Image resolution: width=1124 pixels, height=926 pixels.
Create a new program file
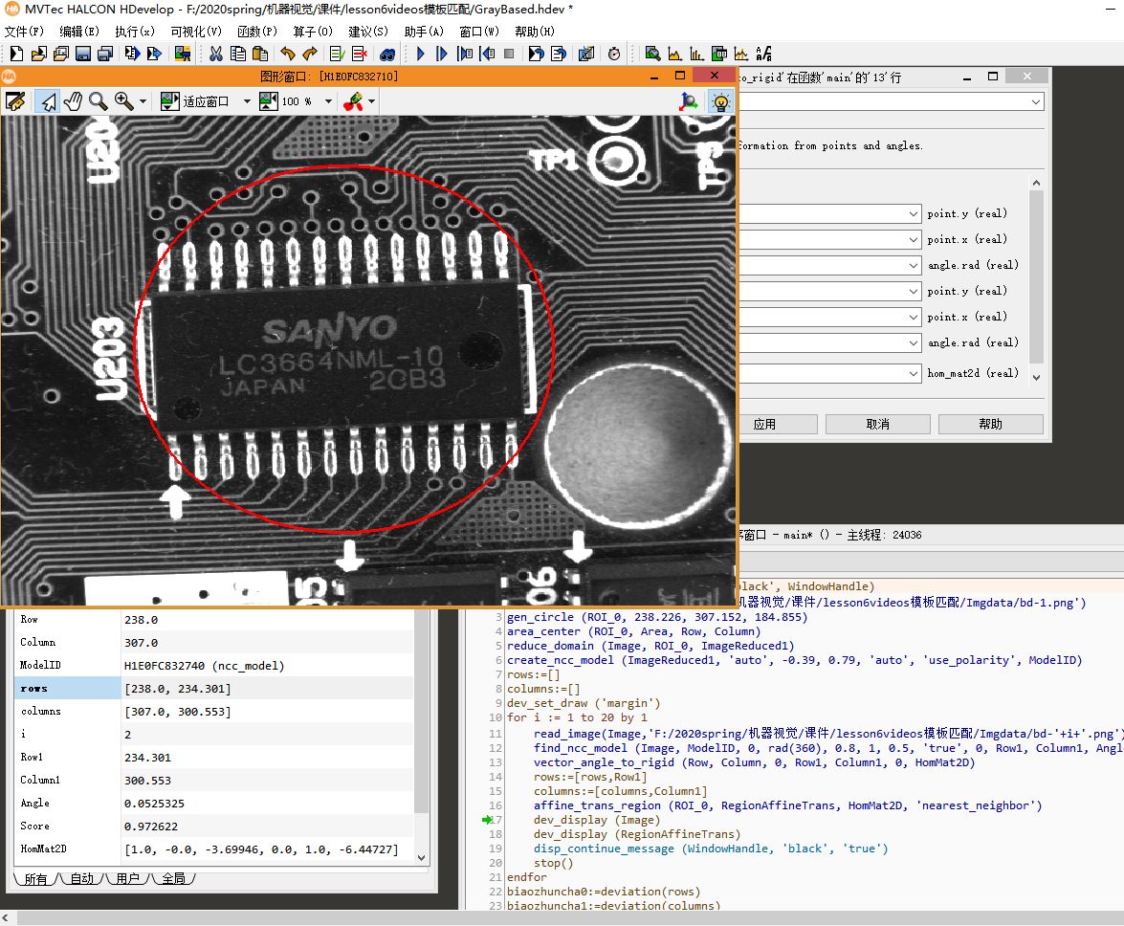16,54
